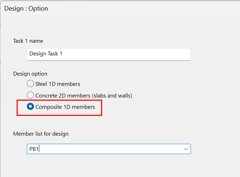Click inside the PB1 member list combo box
The width and height of the screenshot is (240, 177).
coord(106,149)
